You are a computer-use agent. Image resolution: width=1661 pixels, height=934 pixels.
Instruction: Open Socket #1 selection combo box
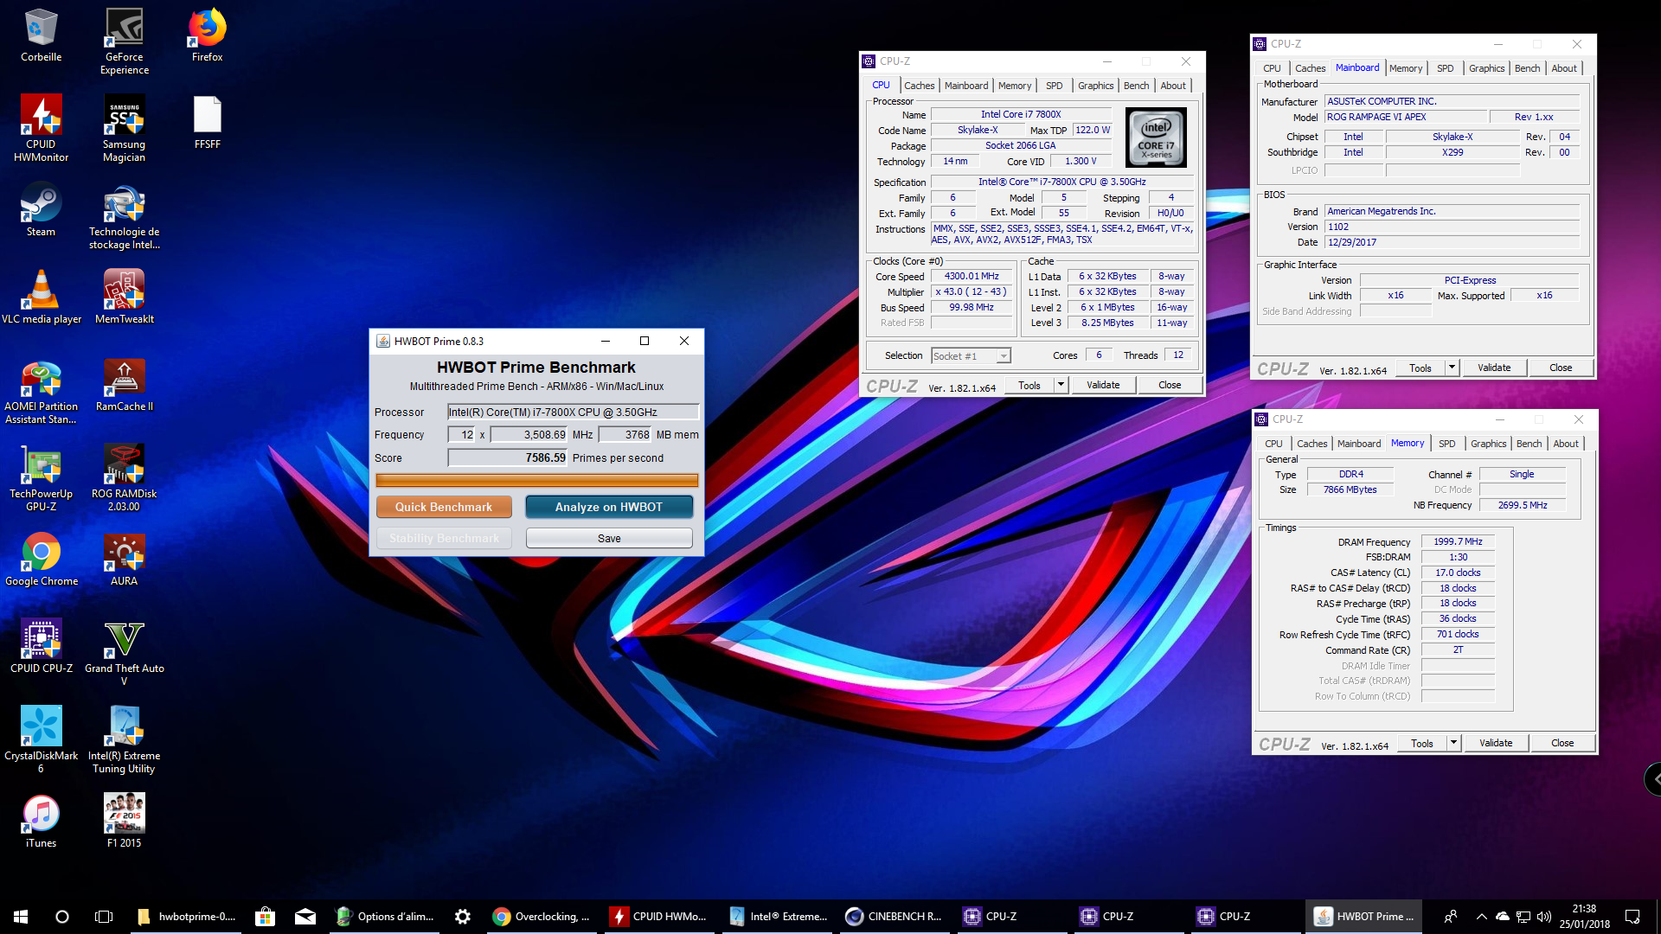971,355
